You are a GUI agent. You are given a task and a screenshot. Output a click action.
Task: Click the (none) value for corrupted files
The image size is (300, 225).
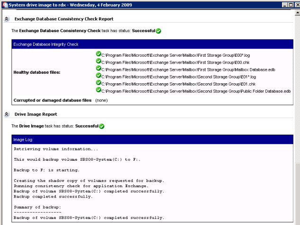101,100
